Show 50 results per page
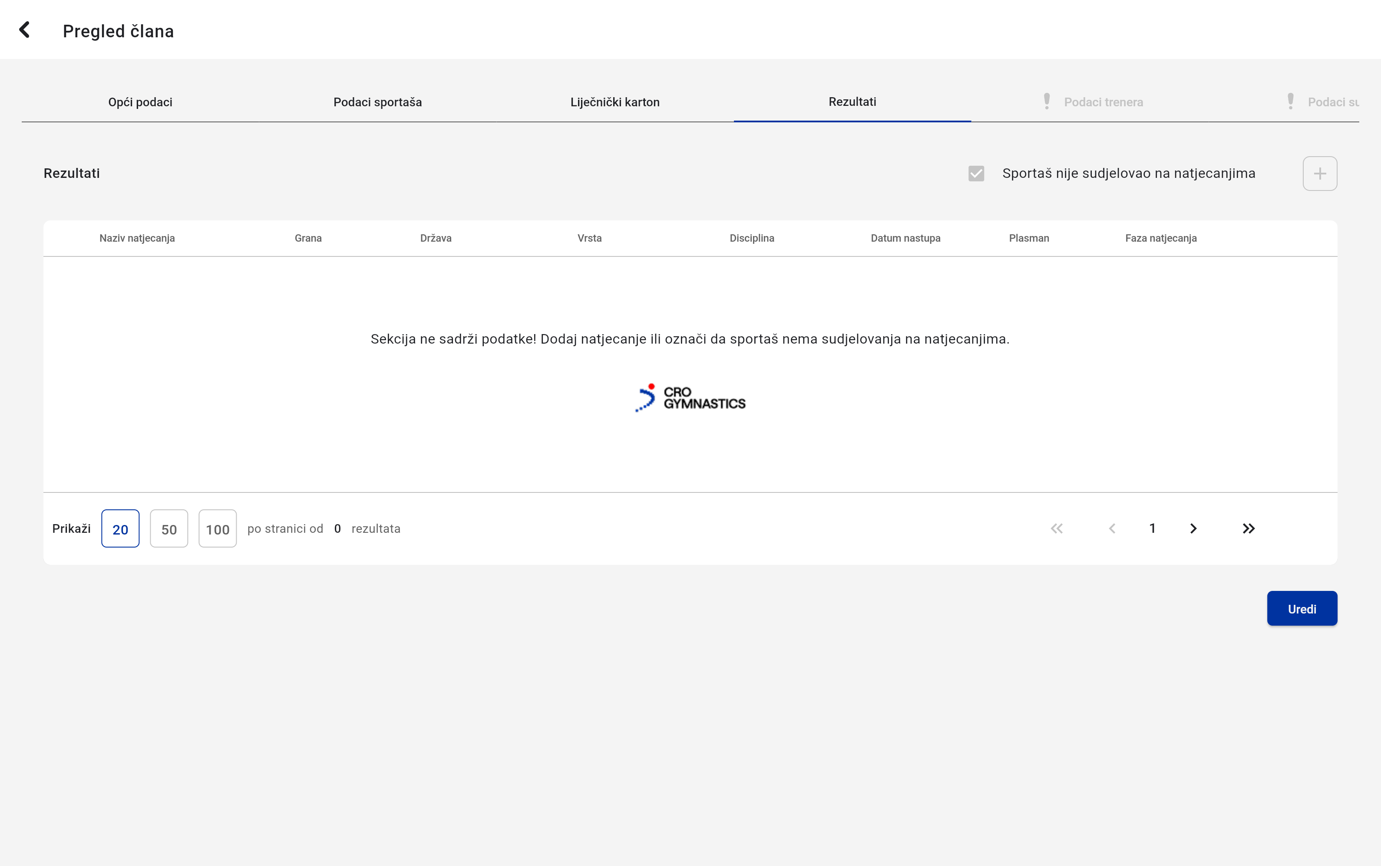 click(168, 528)
